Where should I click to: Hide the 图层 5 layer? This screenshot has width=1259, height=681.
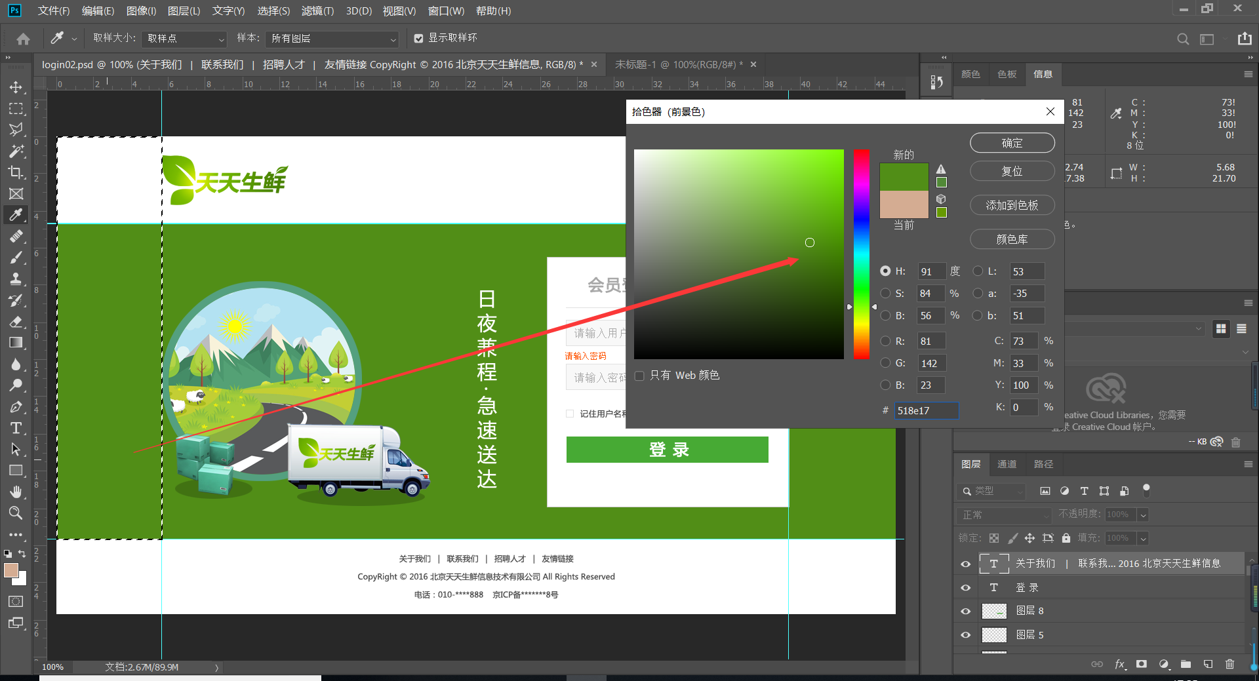pos(965,634)
